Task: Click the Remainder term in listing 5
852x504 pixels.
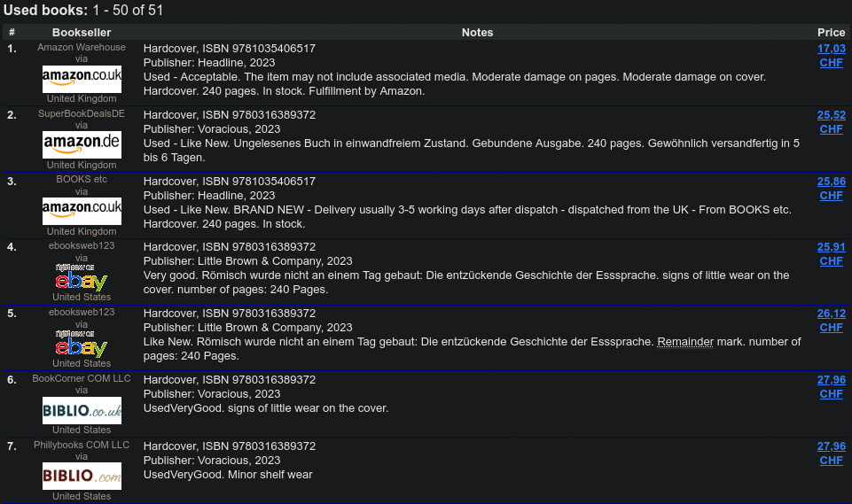Action: pyautogui.click(x=685, y=342)
